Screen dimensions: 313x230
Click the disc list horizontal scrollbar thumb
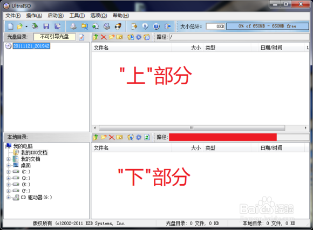point(192,128)
